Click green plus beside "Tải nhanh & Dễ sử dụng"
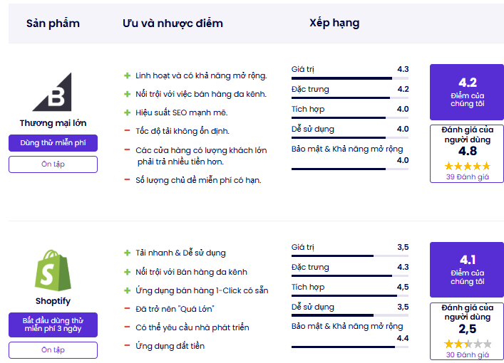The height and width of the screenshot is (363, 504). pos(128,253)
